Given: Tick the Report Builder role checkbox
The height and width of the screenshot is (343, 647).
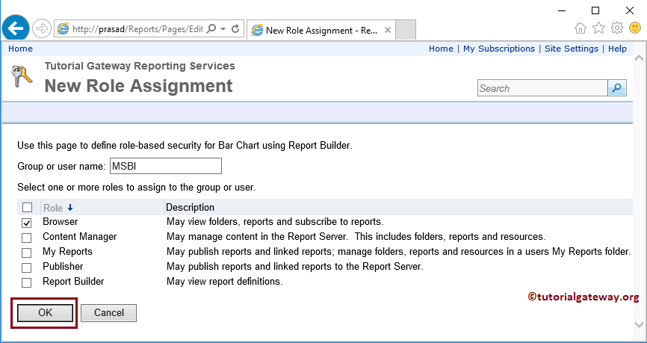Looking at the screenshot, I should (x=27, y=282).
